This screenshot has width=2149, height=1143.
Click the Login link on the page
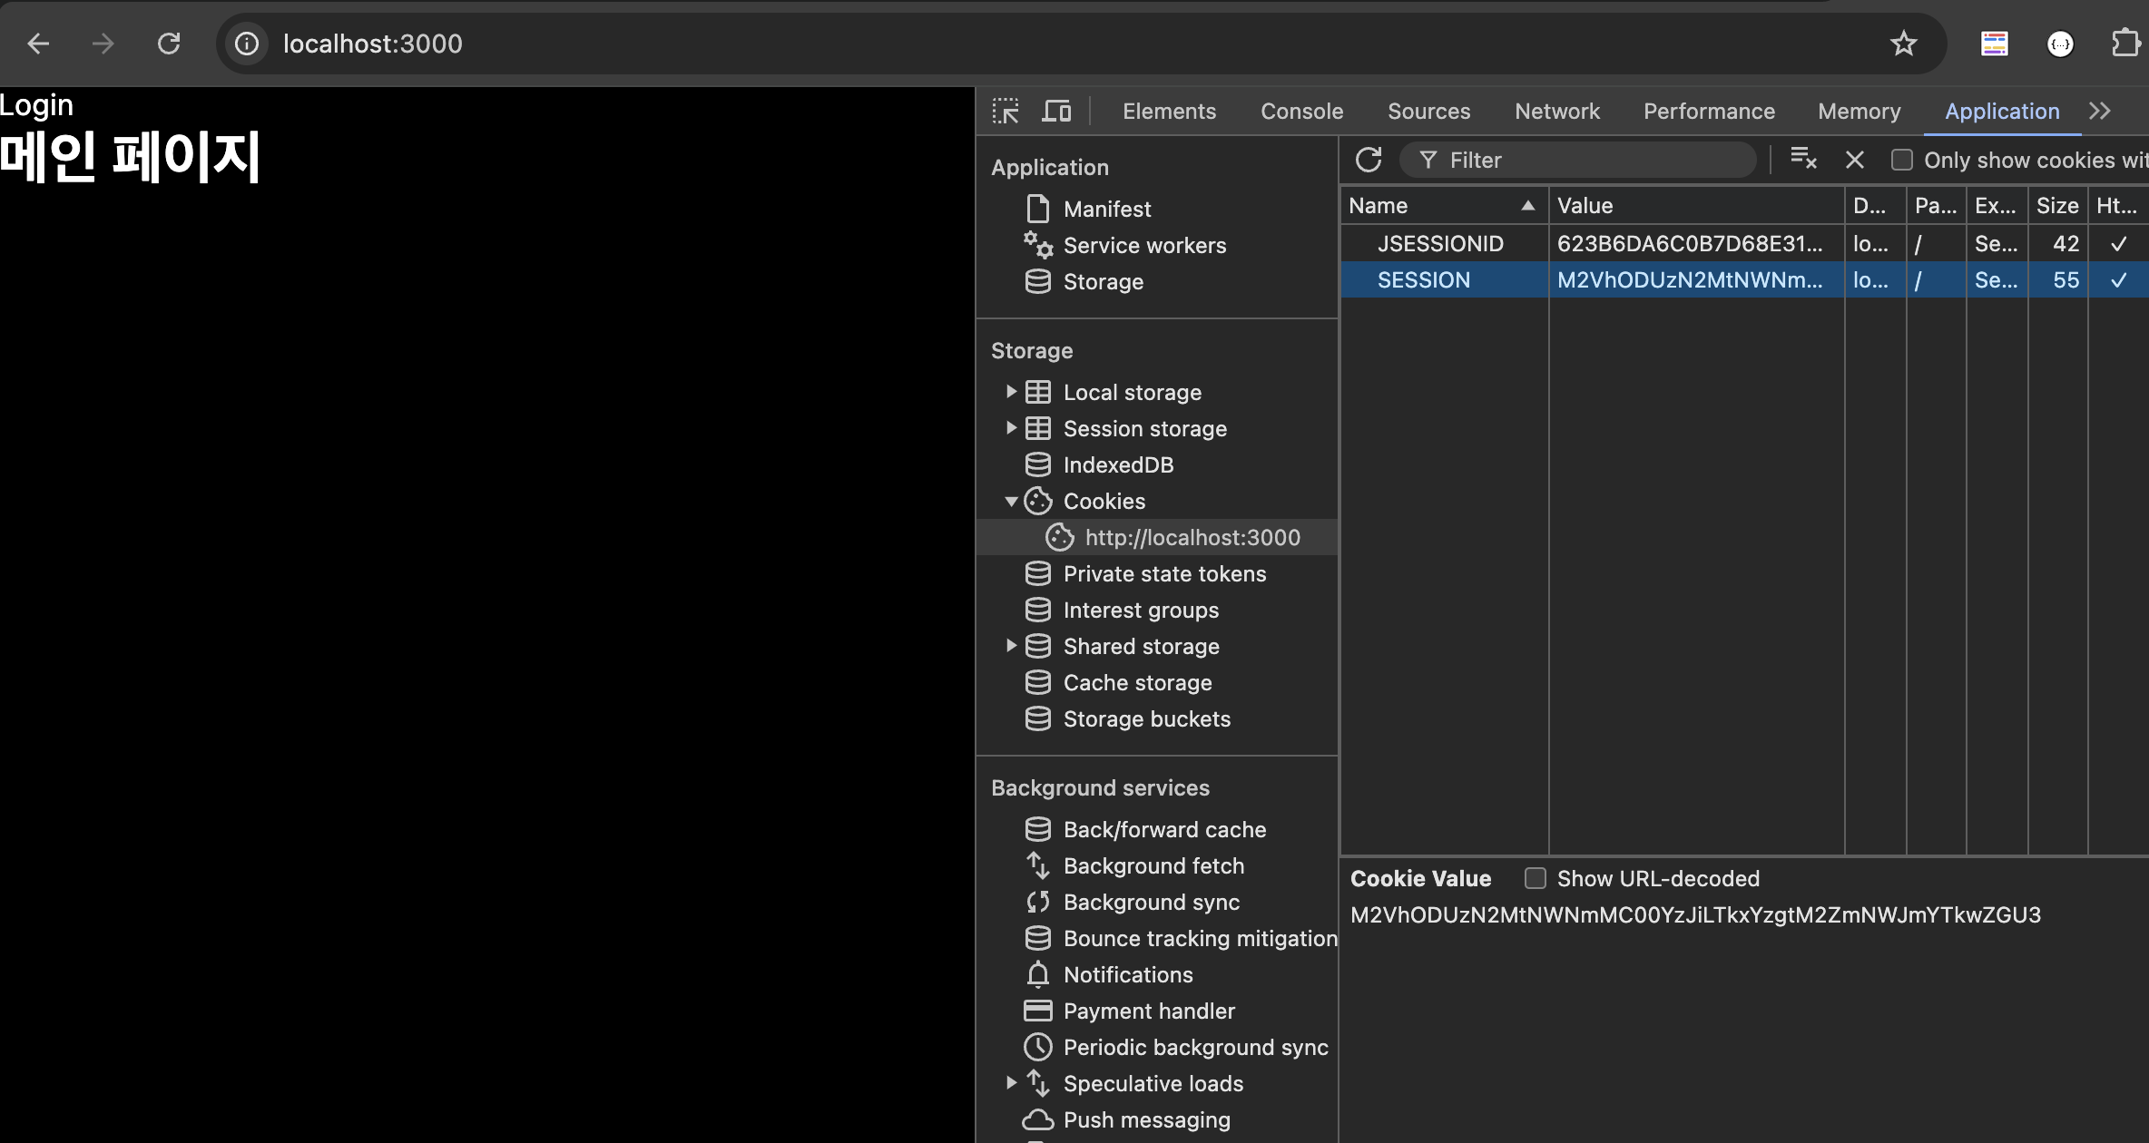(36, 105)
